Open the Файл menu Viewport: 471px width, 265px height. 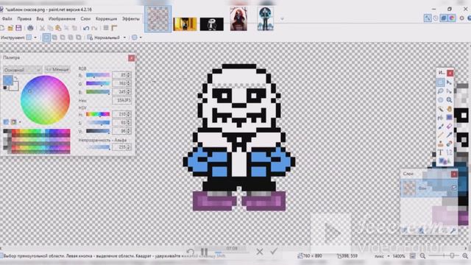click(7, 18)
